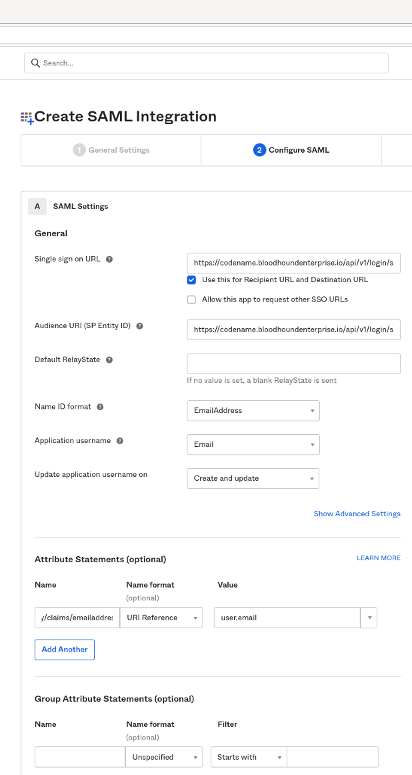This screenshot has height=775, width=412.
Task: Open help tooltip for Single sign on URL
Action: [109, 259]
